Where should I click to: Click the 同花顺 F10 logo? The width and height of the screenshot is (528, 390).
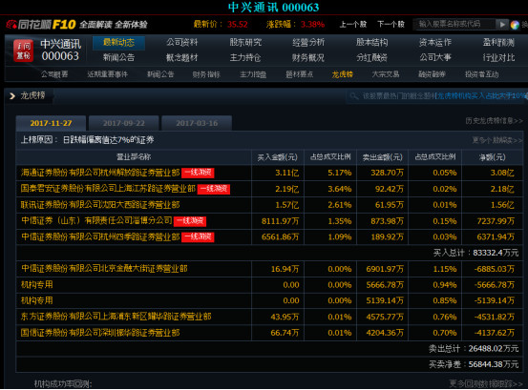[41, 25]
